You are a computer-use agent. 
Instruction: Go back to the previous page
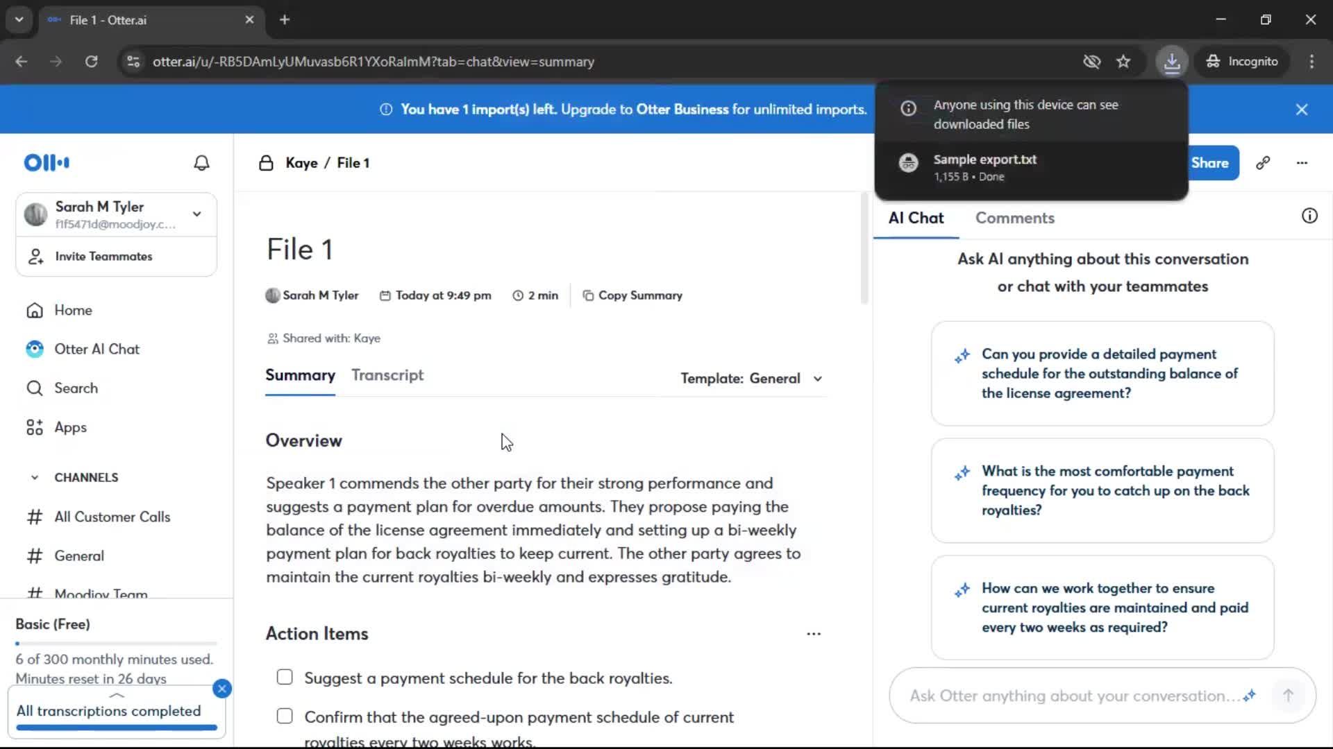click(x=22, y=61)
